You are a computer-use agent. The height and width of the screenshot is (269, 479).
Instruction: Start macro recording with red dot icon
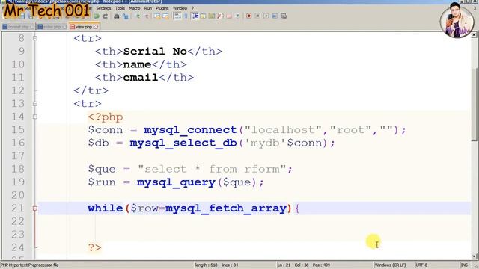click(x=248, y=16)
